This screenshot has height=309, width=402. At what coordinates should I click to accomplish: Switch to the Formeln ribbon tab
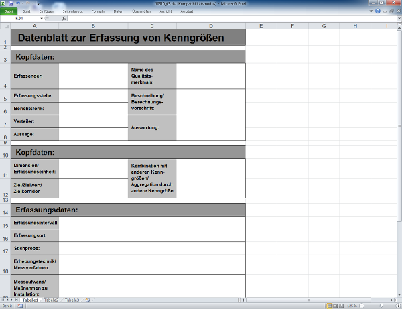coord(98,11)
